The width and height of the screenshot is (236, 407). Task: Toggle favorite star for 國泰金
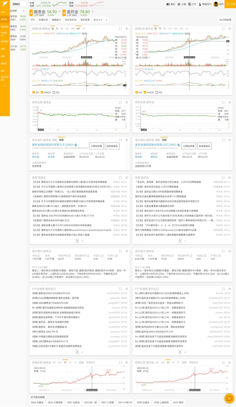[31, 12]
